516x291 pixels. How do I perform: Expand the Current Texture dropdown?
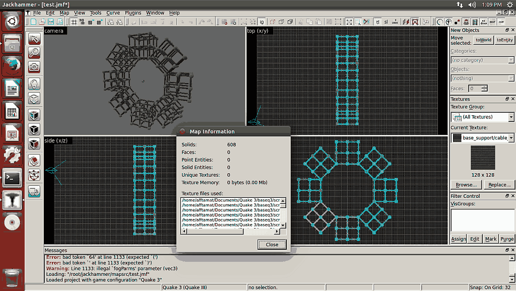(x=483, y=137)
